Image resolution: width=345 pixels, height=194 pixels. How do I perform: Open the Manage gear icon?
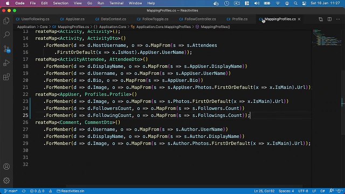[6, 181]
